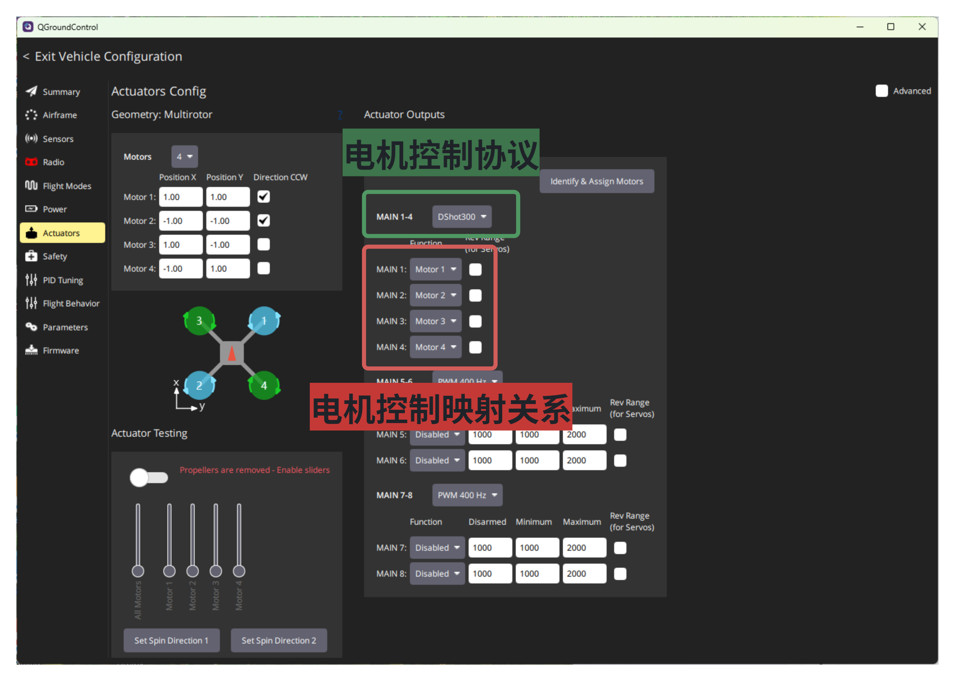The image size is (955, 681).
Task: Open the Safety medkit icon
Action: (31, 256)
